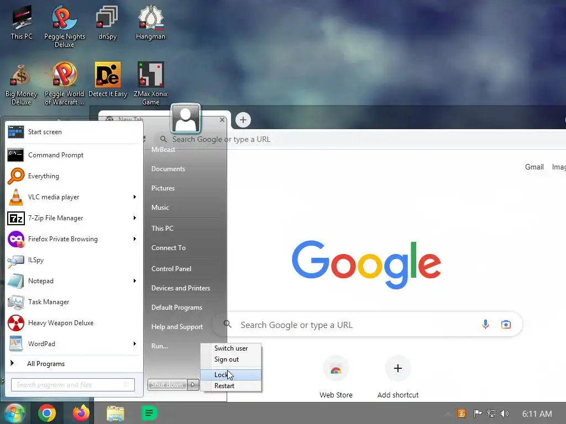Open a new Chrome tab with plus button
Image resolution: width=566 pixels, height=424 pixels.
(x=243, y=120)
